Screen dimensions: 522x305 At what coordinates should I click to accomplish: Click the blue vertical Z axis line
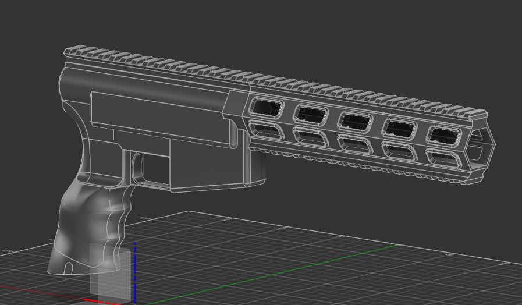click(x=135, y=274)
